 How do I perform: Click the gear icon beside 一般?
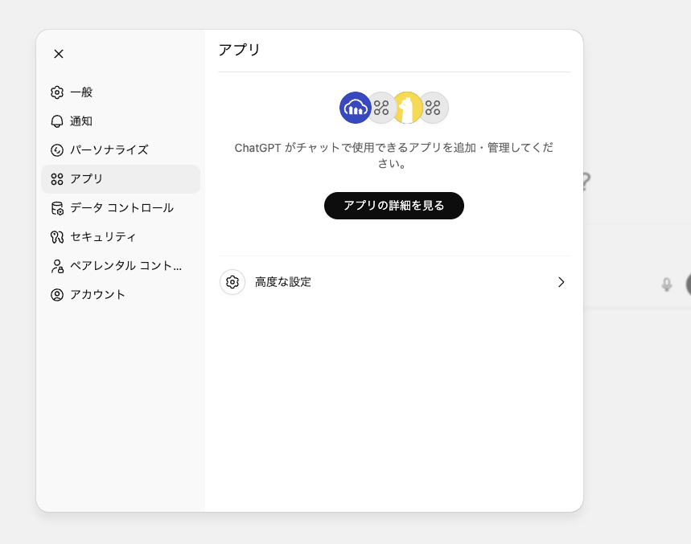(57, 92)
